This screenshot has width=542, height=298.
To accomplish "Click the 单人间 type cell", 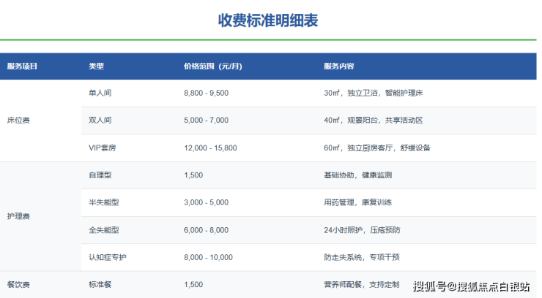I will (x=100, y=93).
